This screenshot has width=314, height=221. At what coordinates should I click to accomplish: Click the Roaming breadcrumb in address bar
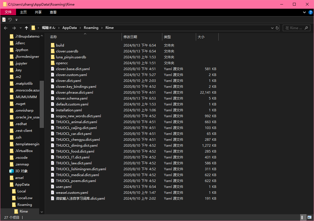point(91,28)
